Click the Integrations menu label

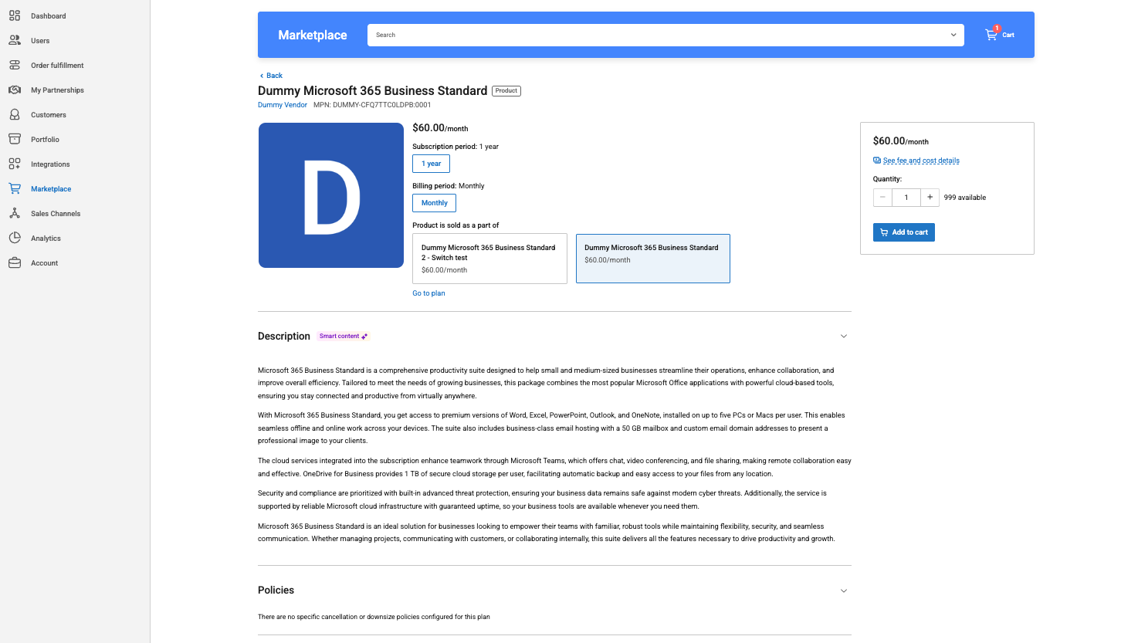[x=50, y=164]
